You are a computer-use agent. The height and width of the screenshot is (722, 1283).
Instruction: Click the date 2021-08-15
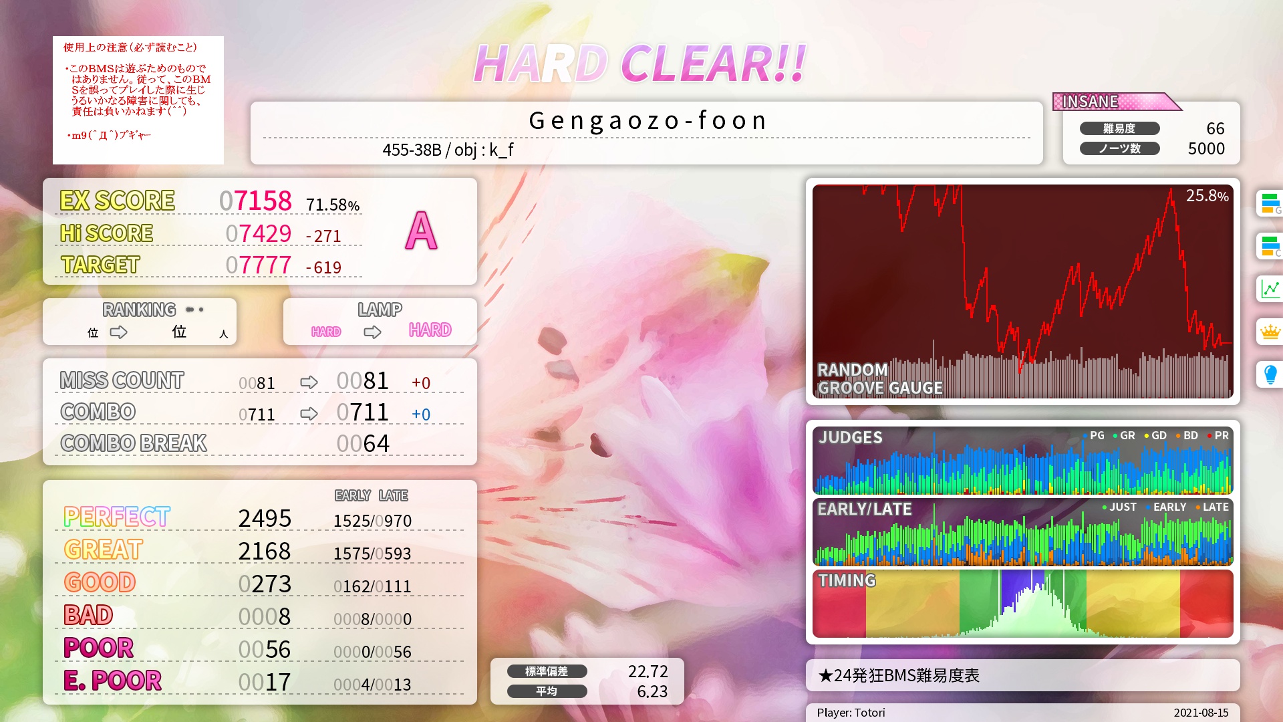click(x=1201, y=713)
